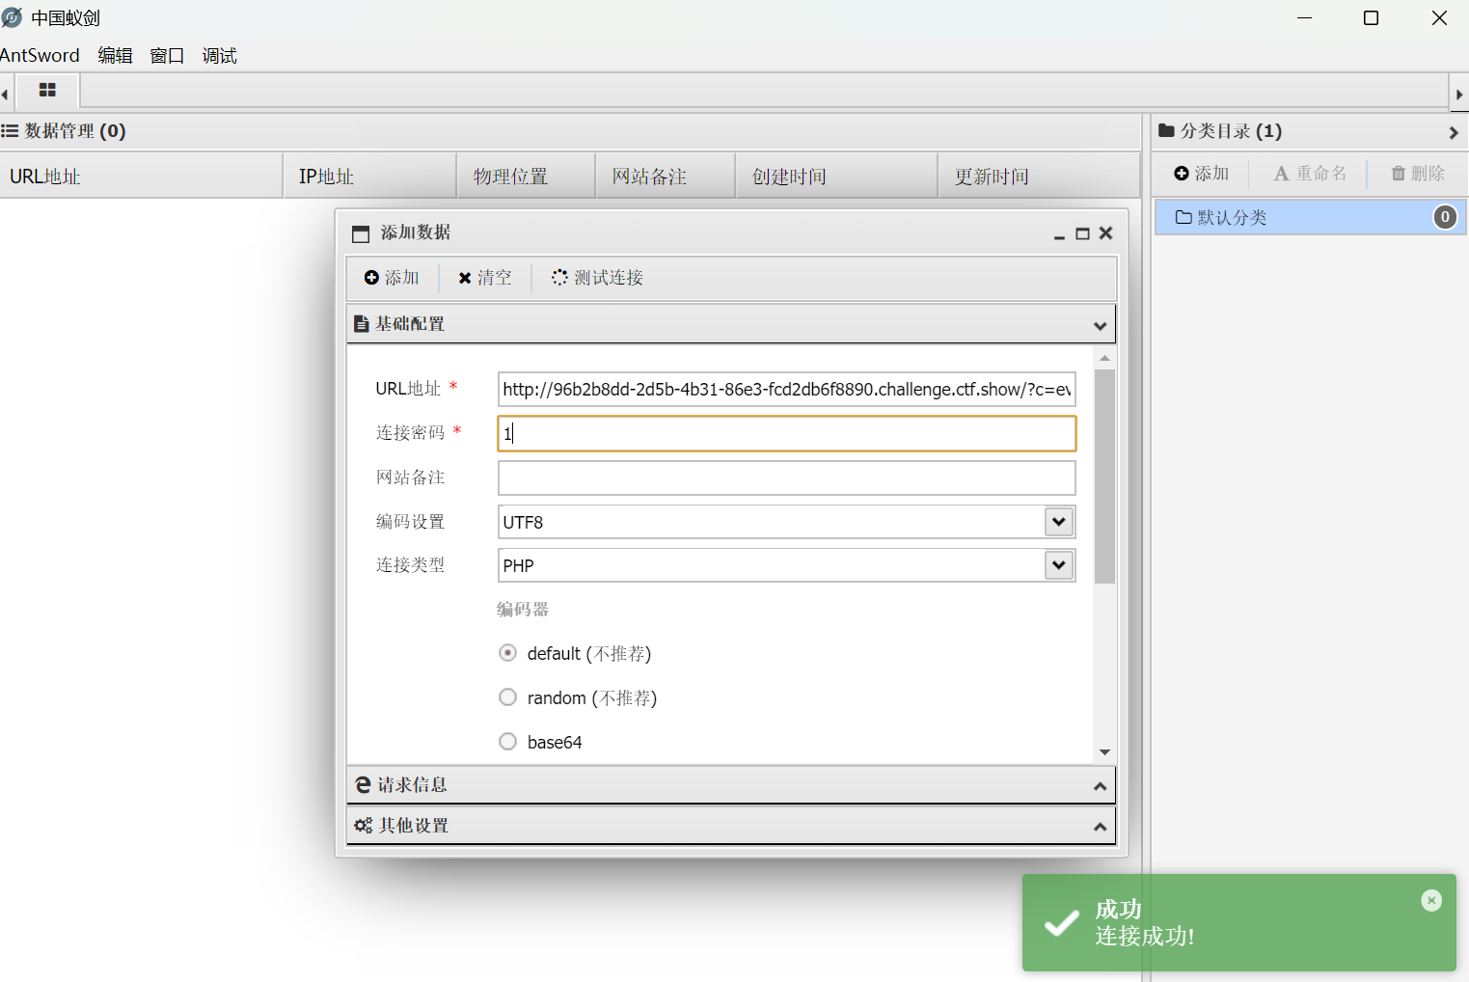Image resolution: width=1469 pixels, height=982 pixels.
Task: Open the home grid tab icon
Action: tap(47, 91)
